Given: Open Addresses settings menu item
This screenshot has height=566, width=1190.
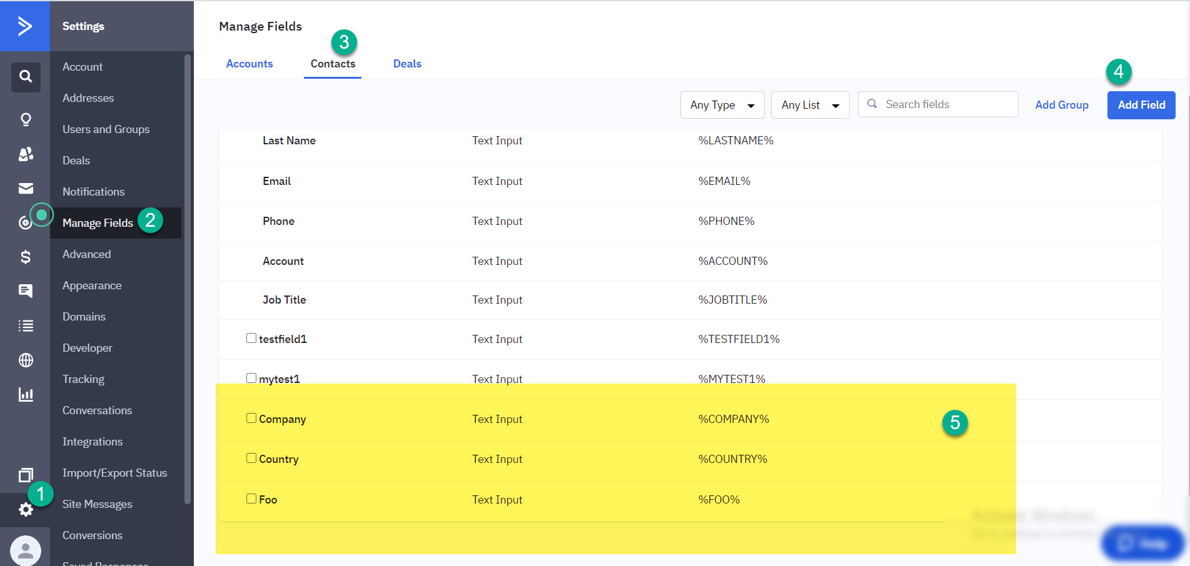Looking at the screenshot, I should [88, 98].
